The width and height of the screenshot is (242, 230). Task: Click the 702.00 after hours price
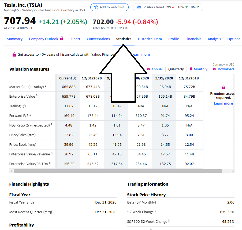coord(103,22)
